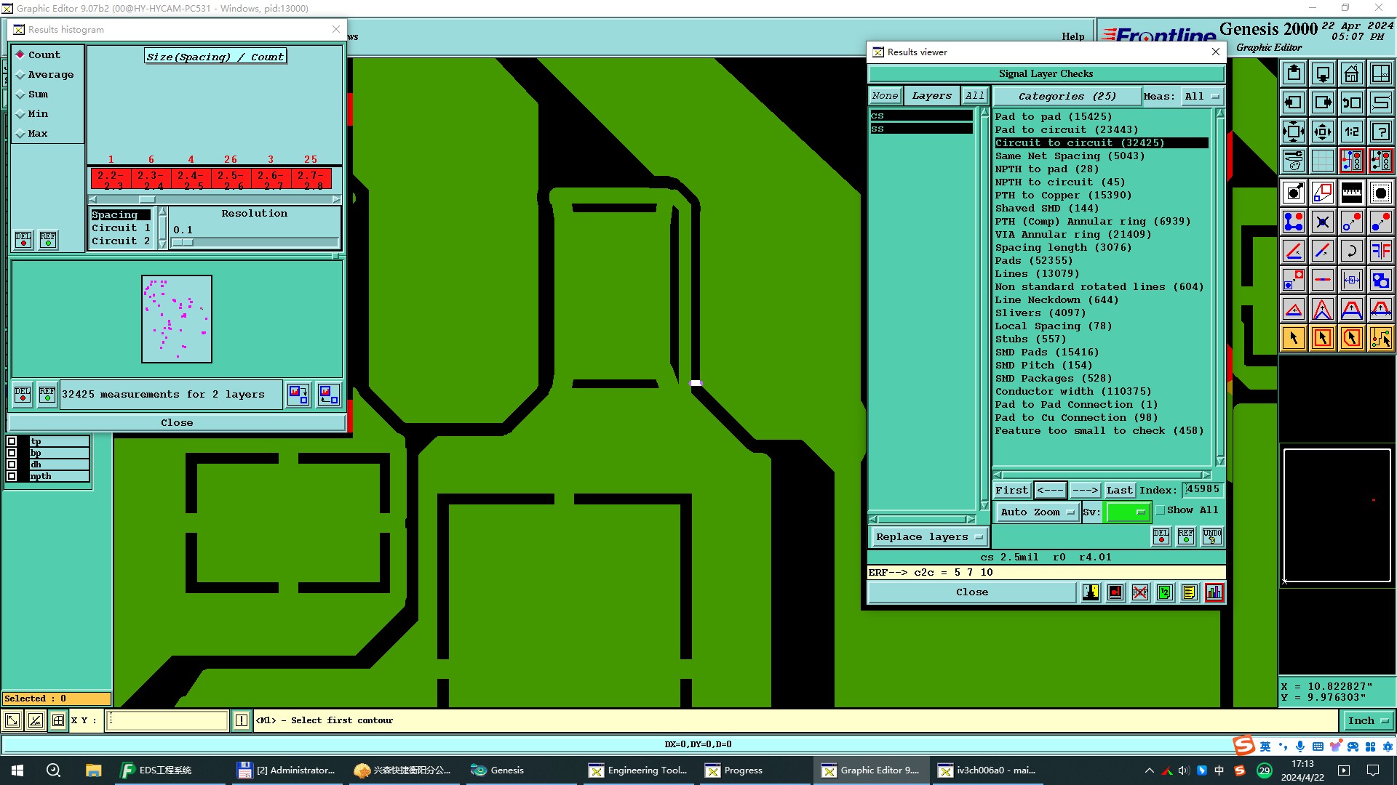Click the grid display toolbar icon
The height and width of the screenshot is (785, 1397).
tap(1322, 161)
